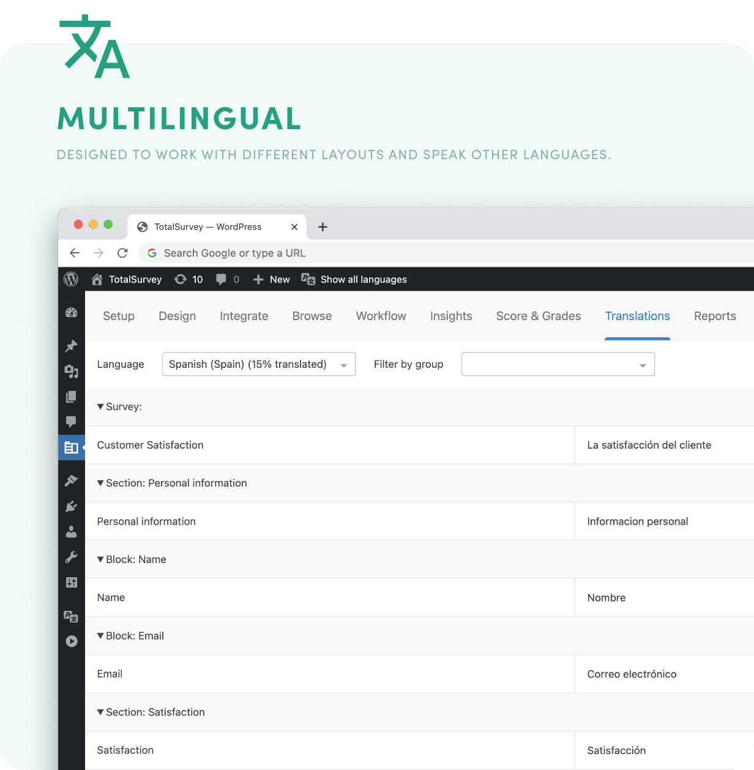Open the Language dropdown showing Spanish (Spain)
This screenshot has height=770, width=754.
[259, 364]
